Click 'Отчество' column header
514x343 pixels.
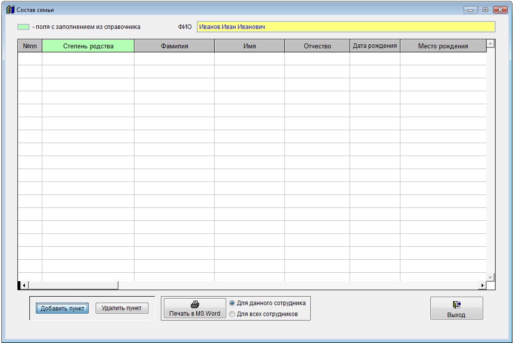pyautogui.click(x=317, y=46)
